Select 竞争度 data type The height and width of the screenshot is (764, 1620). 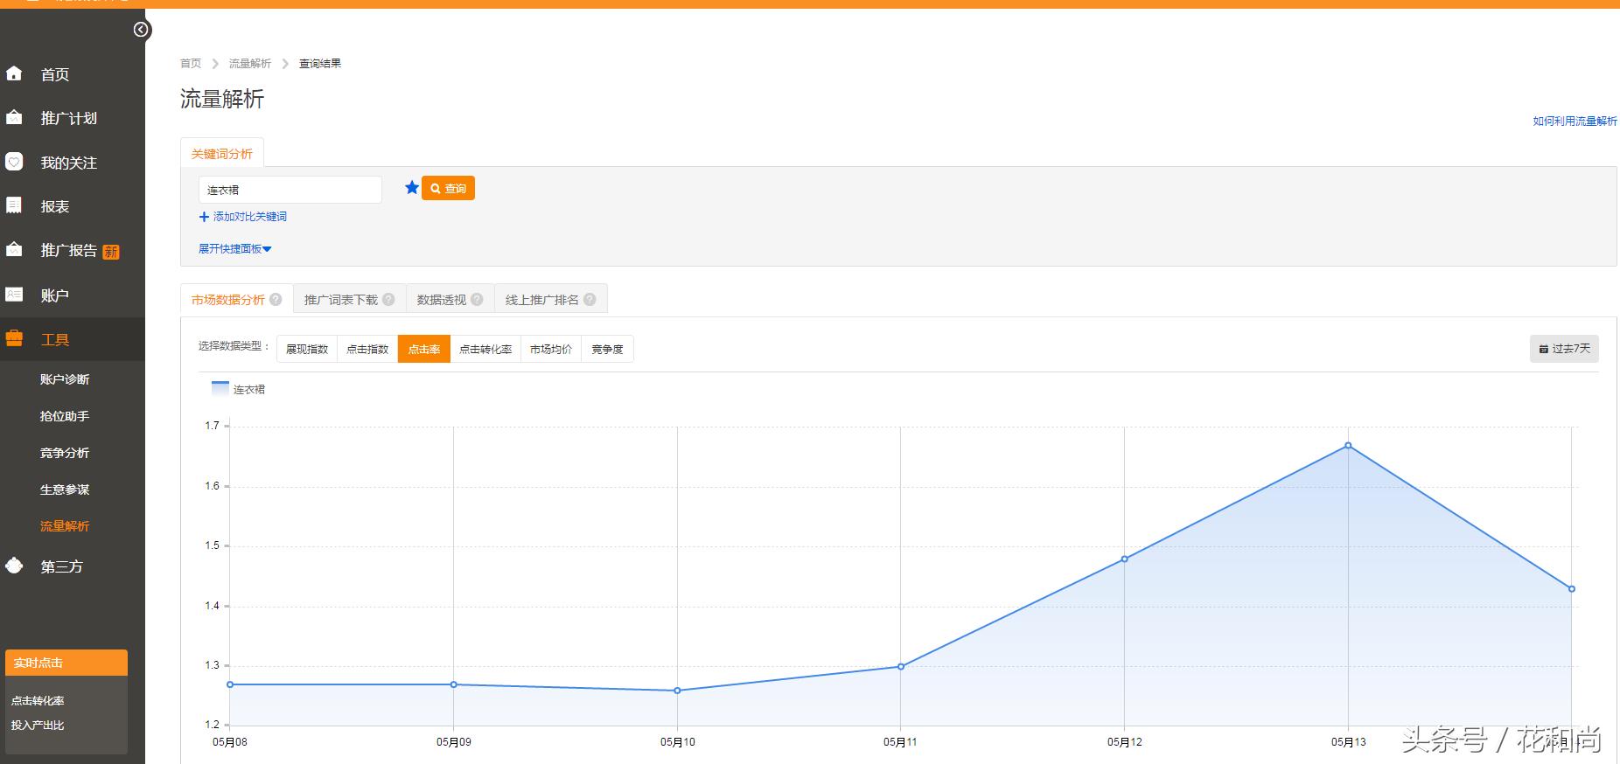[x=607, y=349]
